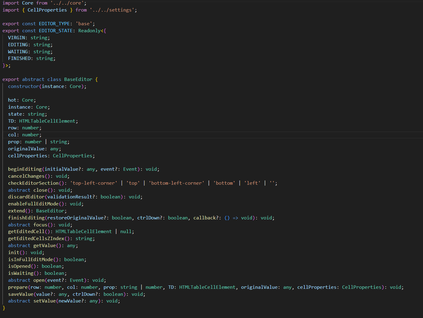The width and height of the screenshot is (423, 318).
Task: Click the VIRGIN property name
Action: (16, 38)
